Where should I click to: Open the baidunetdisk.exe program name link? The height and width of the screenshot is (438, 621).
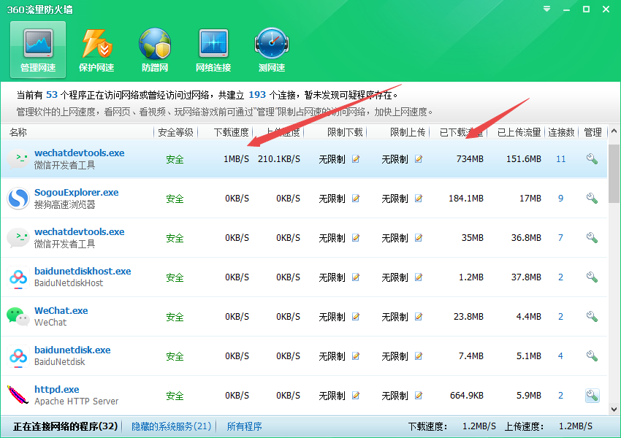(x=72, y=350)
